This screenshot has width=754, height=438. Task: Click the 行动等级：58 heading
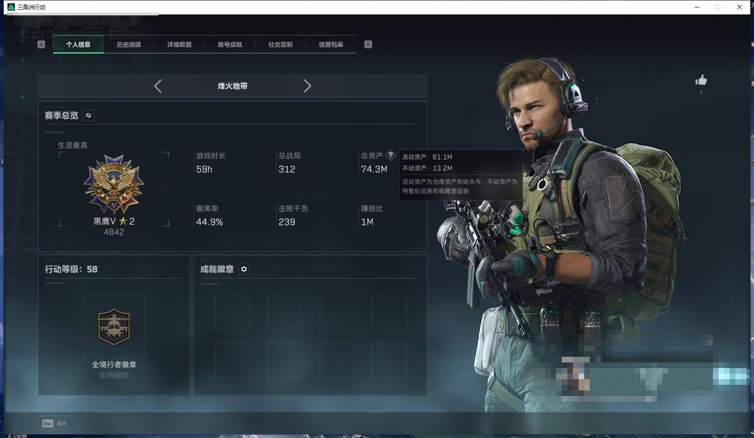(x=71, y=269)
